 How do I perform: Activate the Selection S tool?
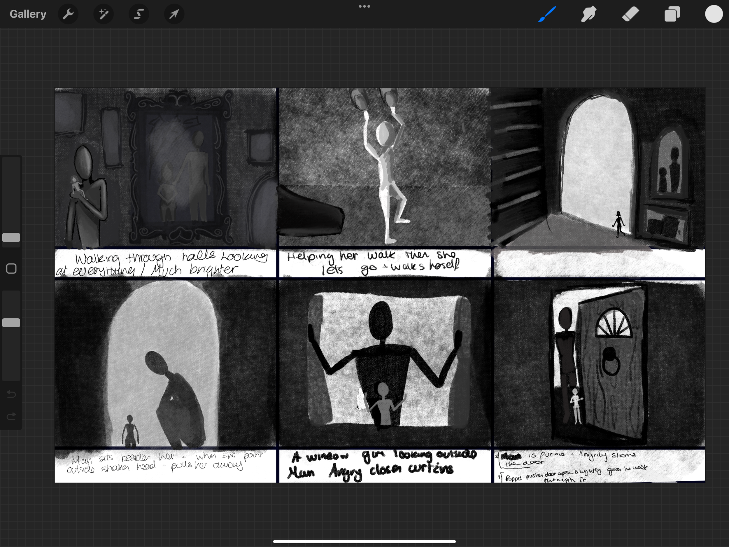point(139,14)
